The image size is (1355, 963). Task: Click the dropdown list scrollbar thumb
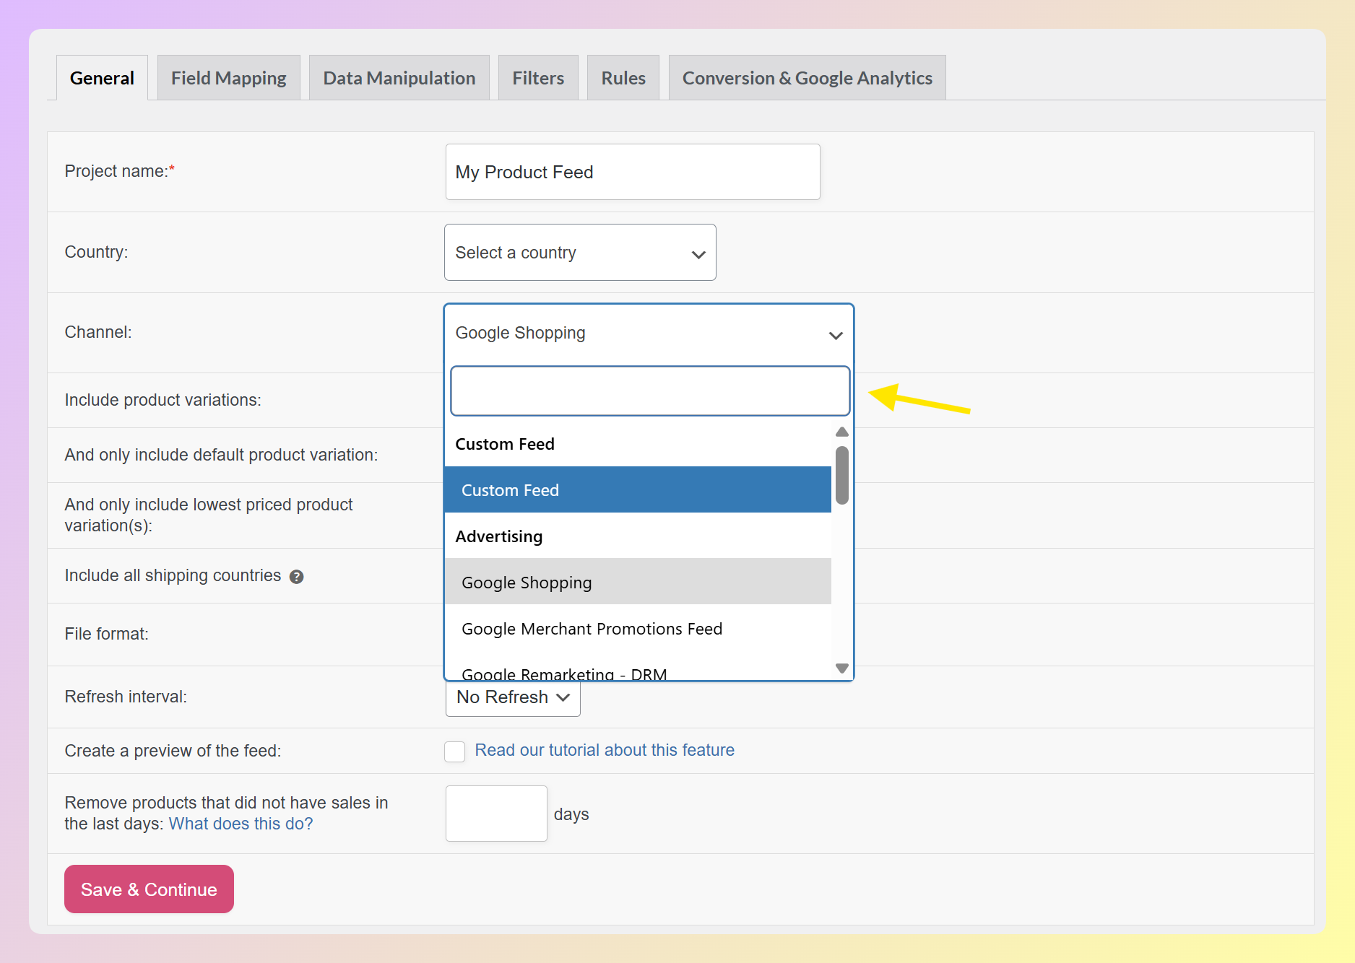(841, 475)
